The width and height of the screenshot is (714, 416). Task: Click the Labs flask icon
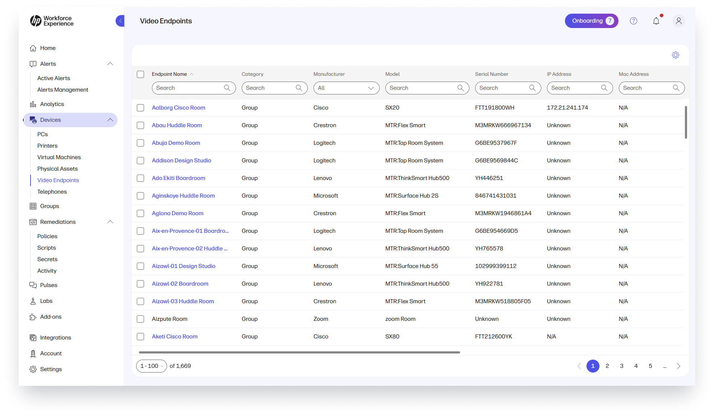[33, 301]
